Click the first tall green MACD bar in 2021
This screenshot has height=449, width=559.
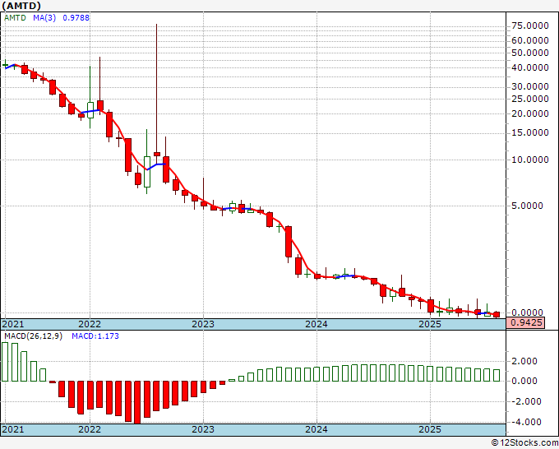point(5,362)
